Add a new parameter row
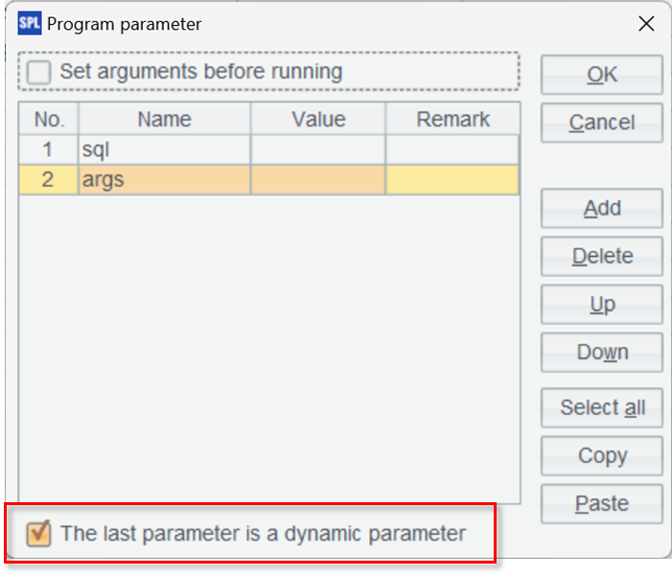The width and height of the screenshot is (672, 576). click(601, 209)
